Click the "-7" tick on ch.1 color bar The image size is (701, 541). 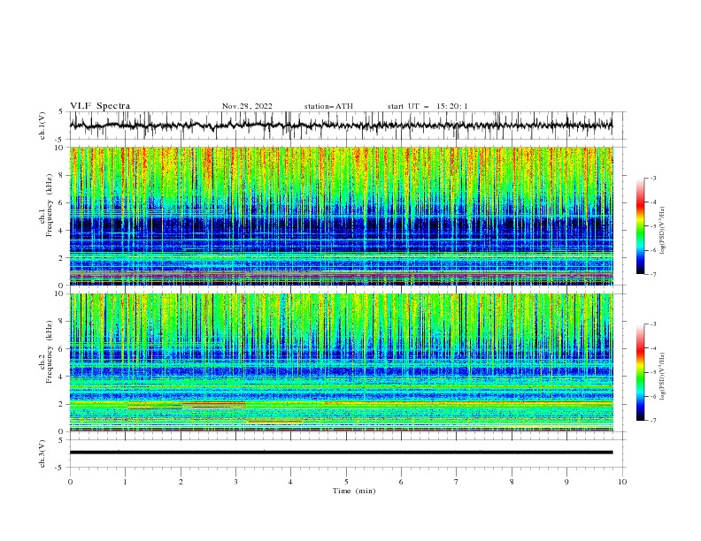pyautogui.click(x=652, y=274)
